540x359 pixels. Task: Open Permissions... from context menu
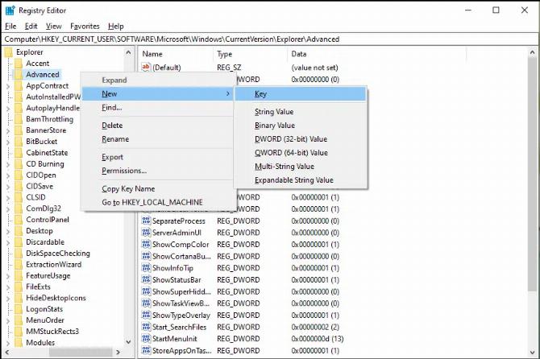[158, 171]
